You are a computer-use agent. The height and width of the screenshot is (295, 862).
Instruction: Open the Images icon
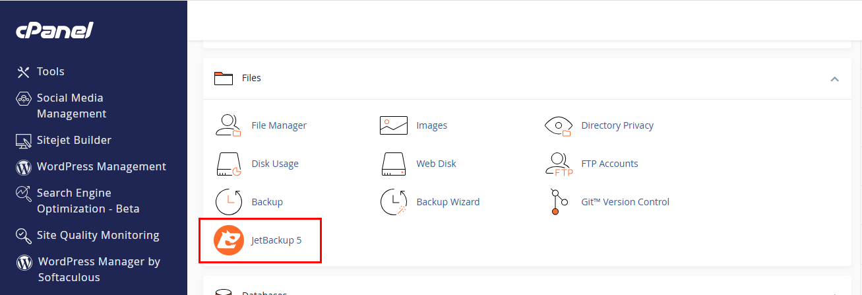394,125
